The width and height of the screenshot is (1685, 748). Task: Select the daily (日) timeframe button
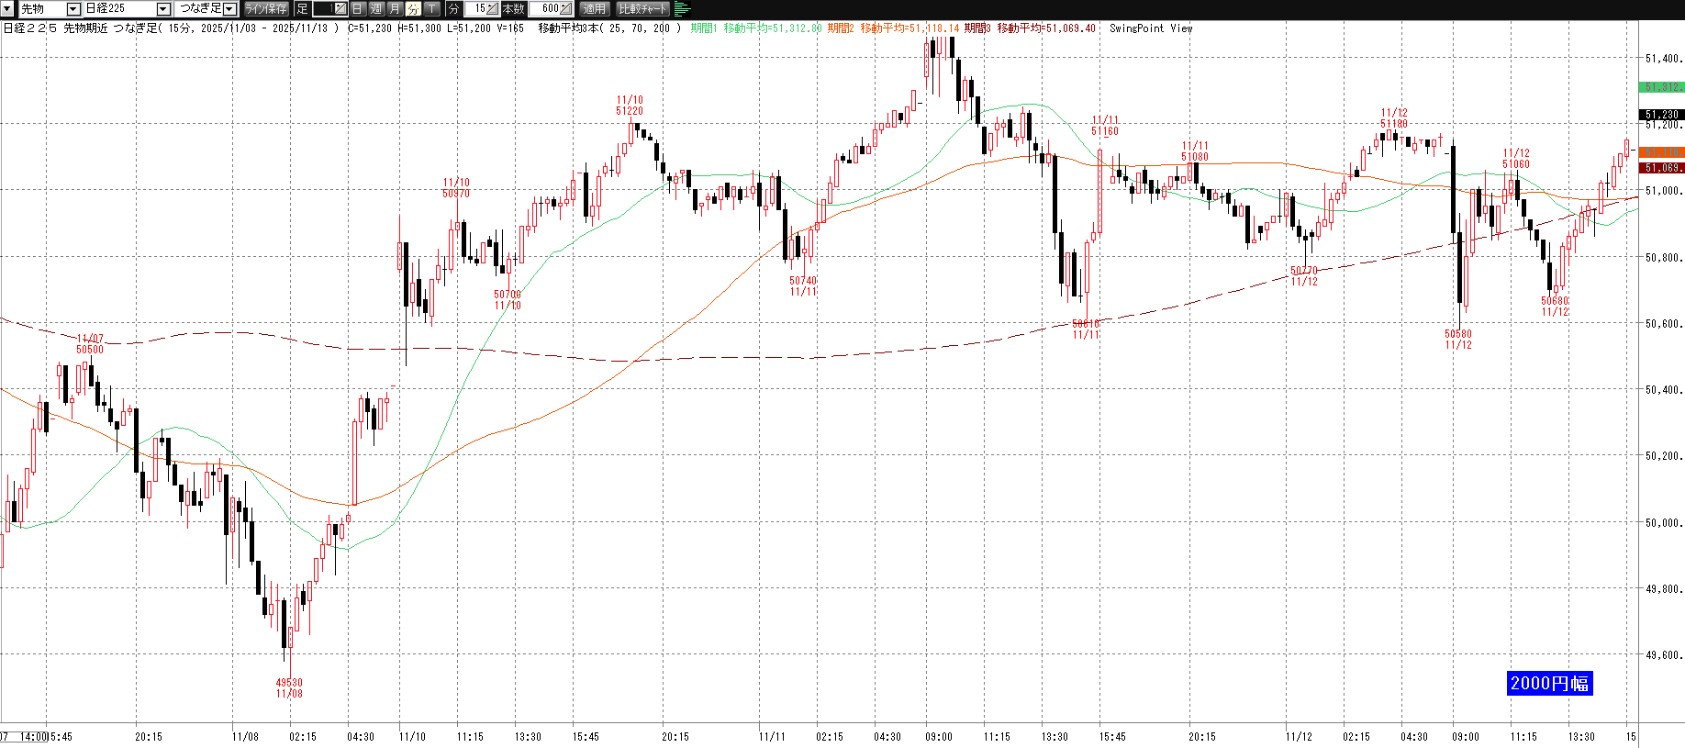[358, 9]
